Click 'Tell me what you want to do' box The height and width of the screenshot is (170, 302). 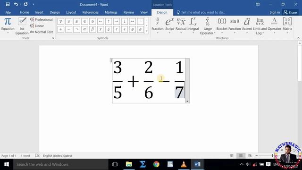(x=201, y=12)
